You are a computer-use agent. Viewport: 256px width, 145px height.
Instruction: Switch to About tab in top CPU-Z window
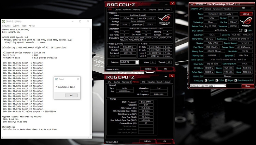click(x=168, y=10)
